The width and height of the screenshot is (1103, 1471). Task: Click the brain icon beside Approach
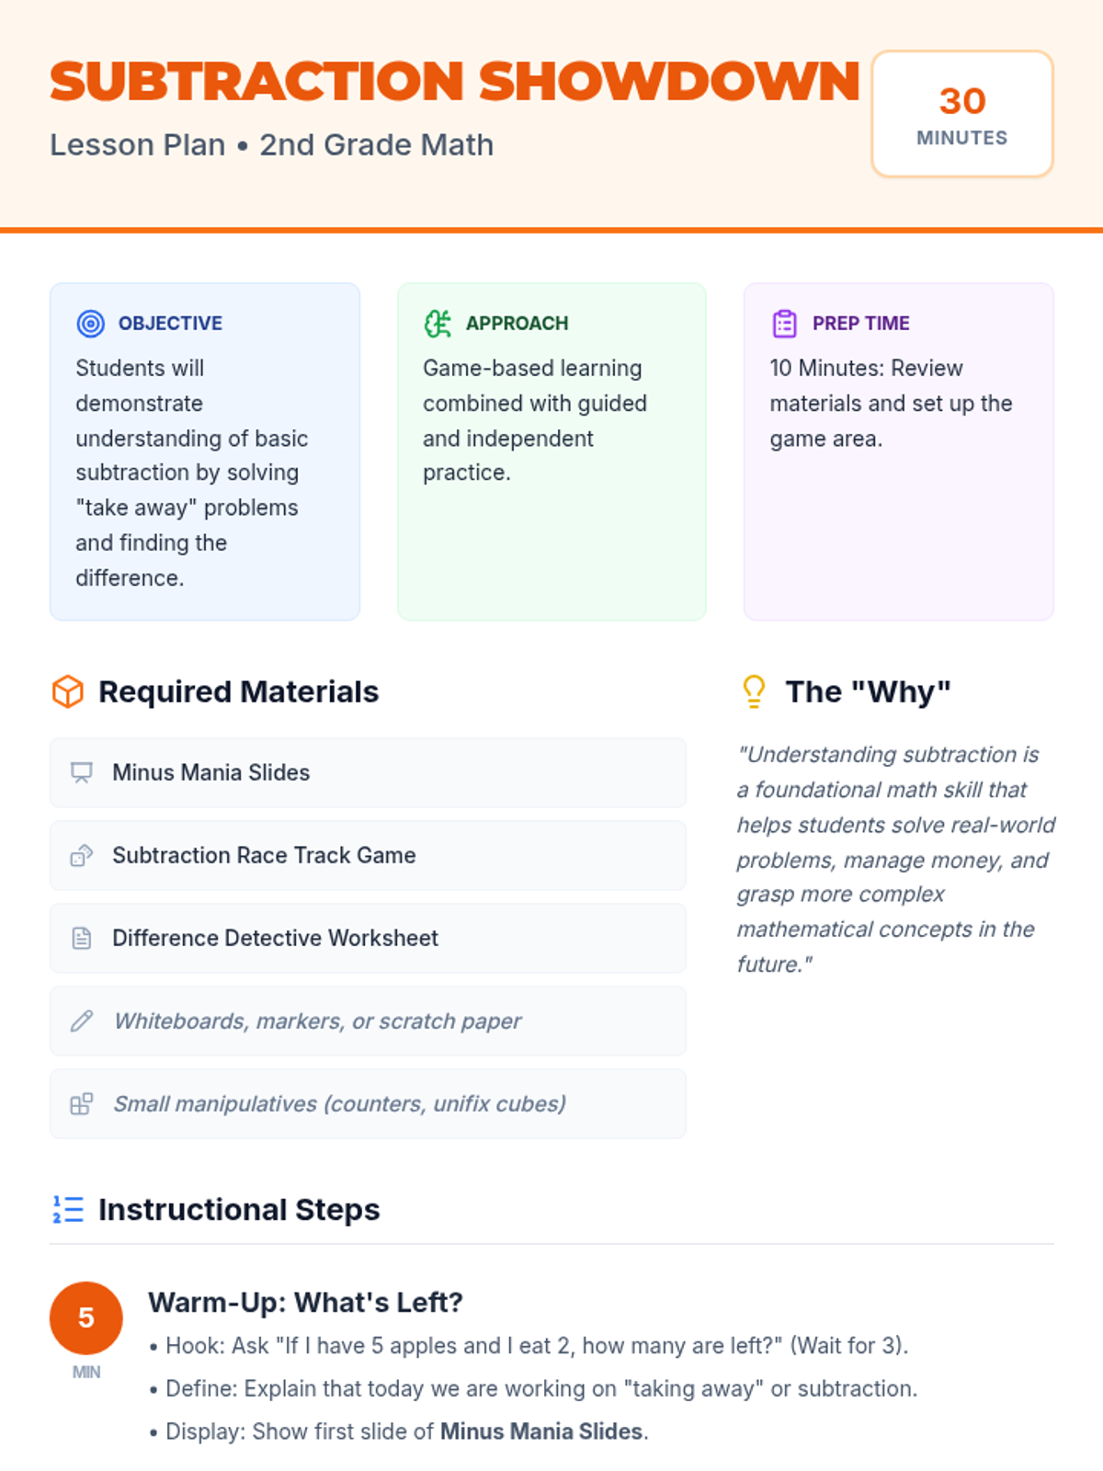(438, 324)
